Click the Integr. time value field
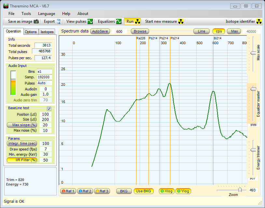The image size is (265, 208). [45, 143]
